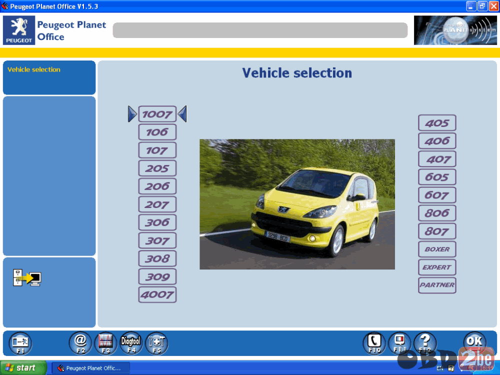Open the Windows start menu
This screenshot has width=500, height=375.
(x=23, y=368)
